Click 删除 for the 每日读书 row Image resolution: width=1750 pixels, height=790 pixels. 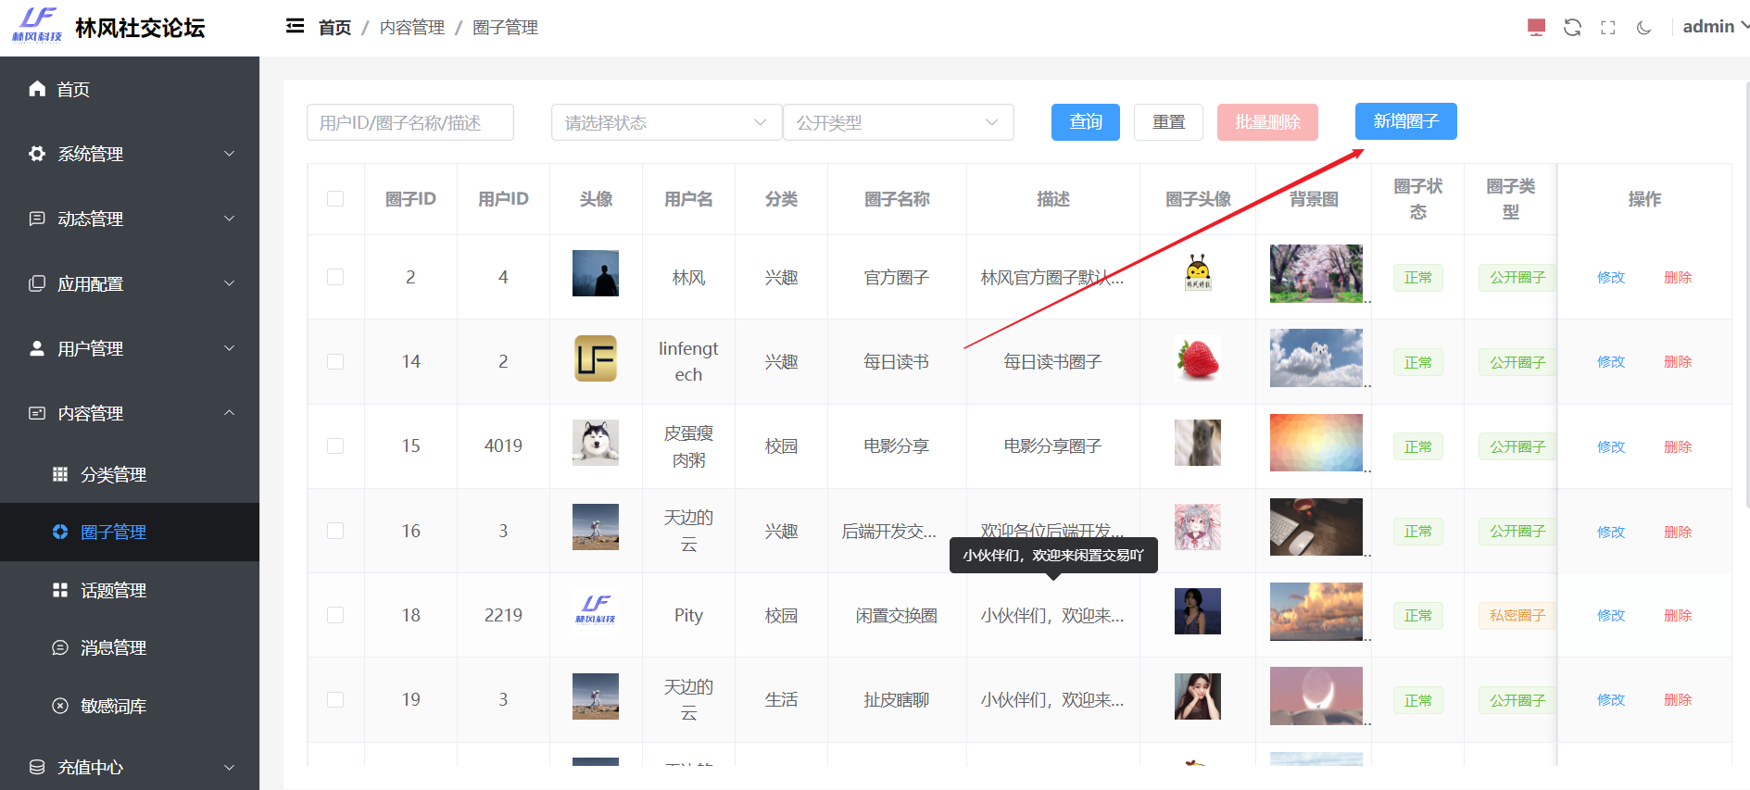1678,361
